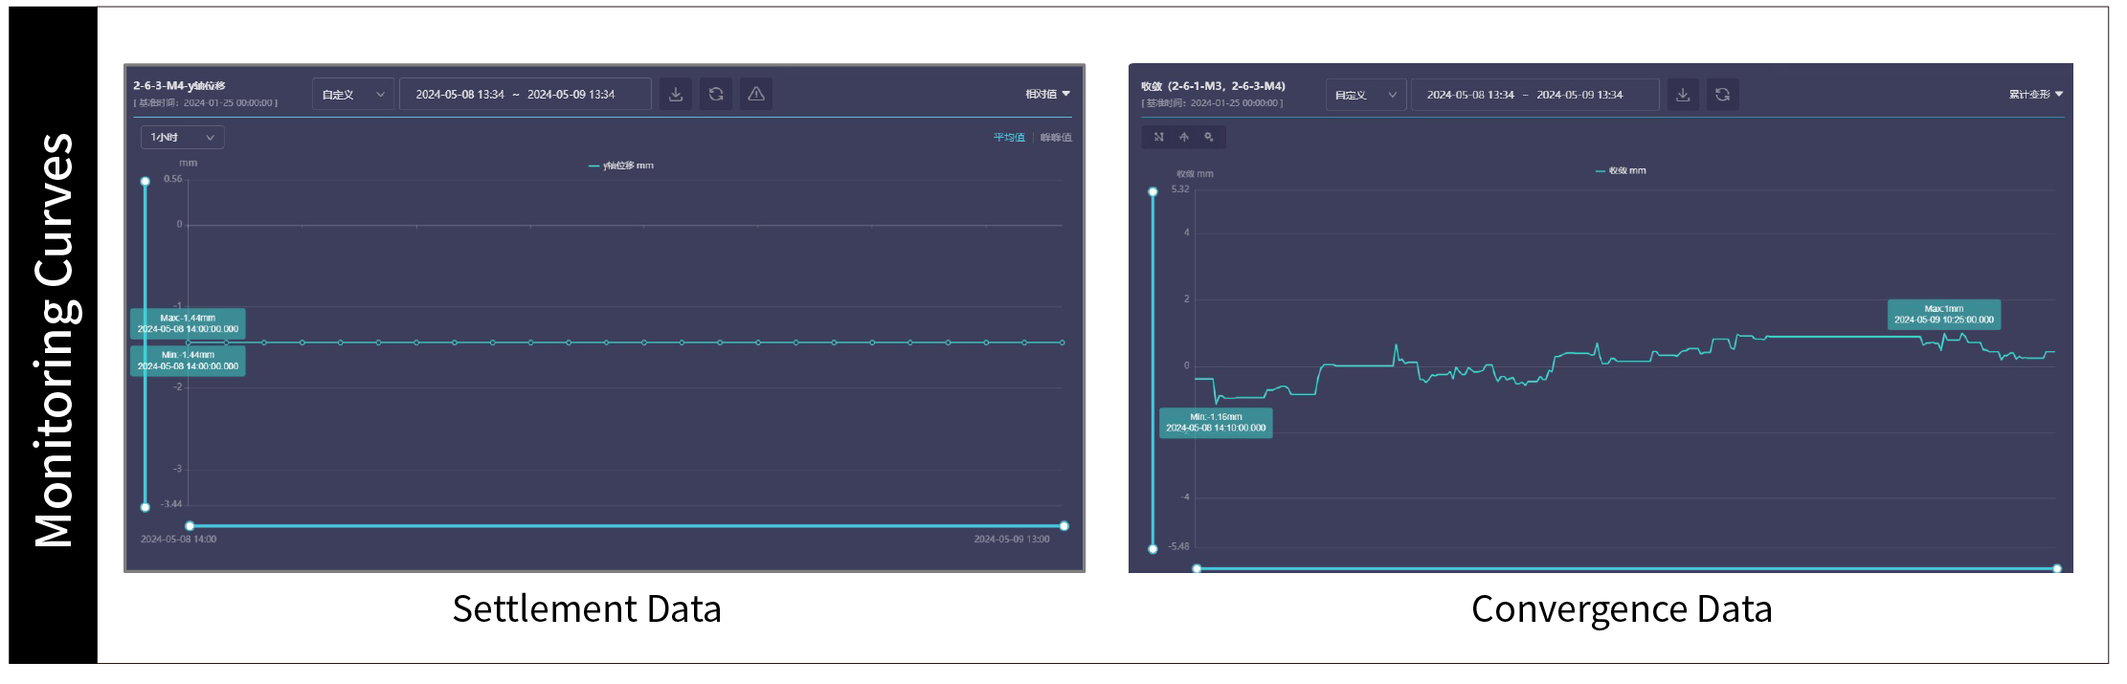This screenshot has height=684, width=2127.
Task: Click the Max 1mm label on convergence chart
Action: click(1943, 315)
